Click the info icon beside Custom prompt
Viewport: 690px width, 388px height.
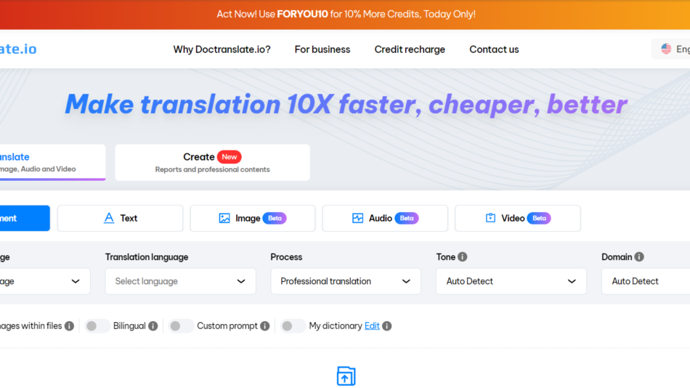(264, 326)
